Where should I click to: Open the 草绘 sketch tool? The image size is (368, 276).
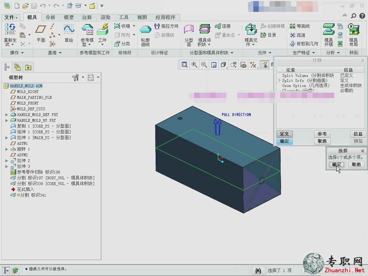coord(69,33)
